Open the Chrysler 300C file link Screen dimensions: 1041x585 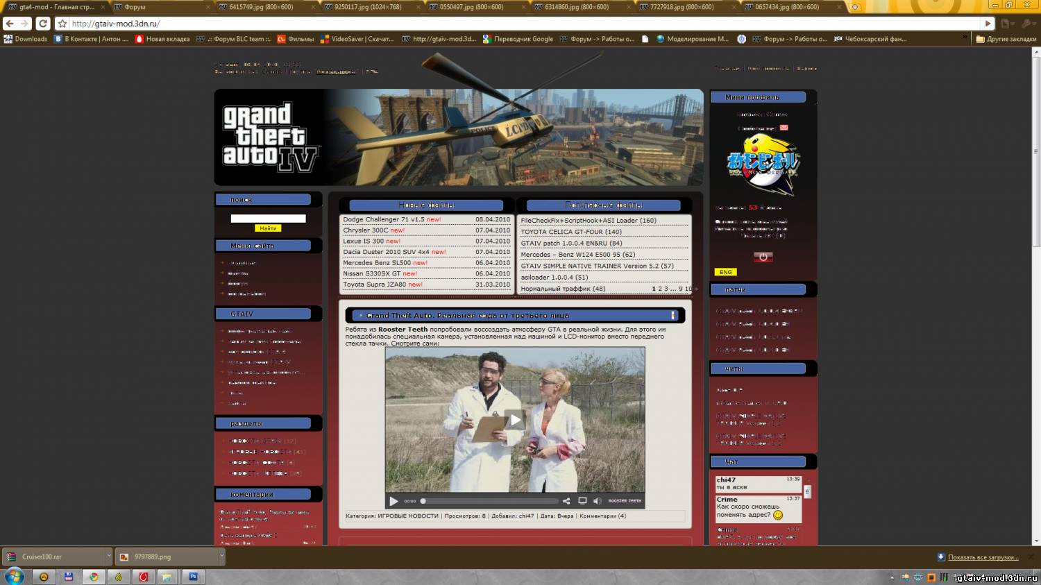(365, 230)
